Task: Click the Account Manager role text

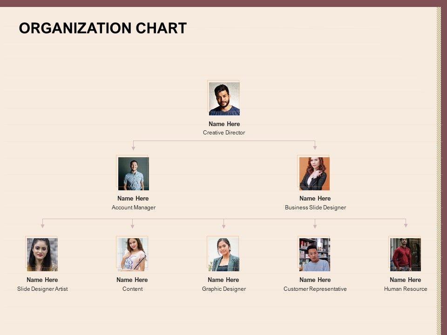Action: coord(134,208)
